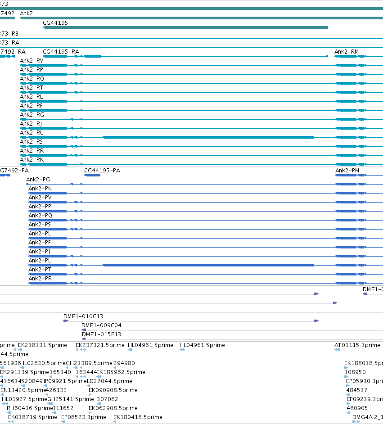This screenshot has height=424, width=383.
Task: Click EST GH25141.5prime
Action: 71,399
